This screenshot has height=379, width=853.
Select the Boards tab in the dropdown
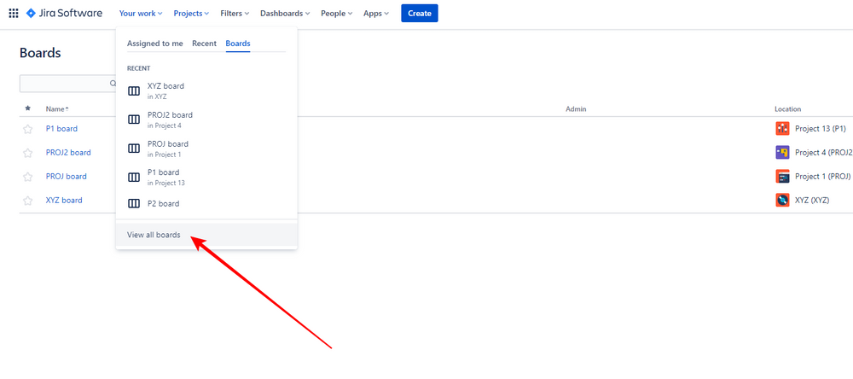pyautogui.click(x=238, y=44)
